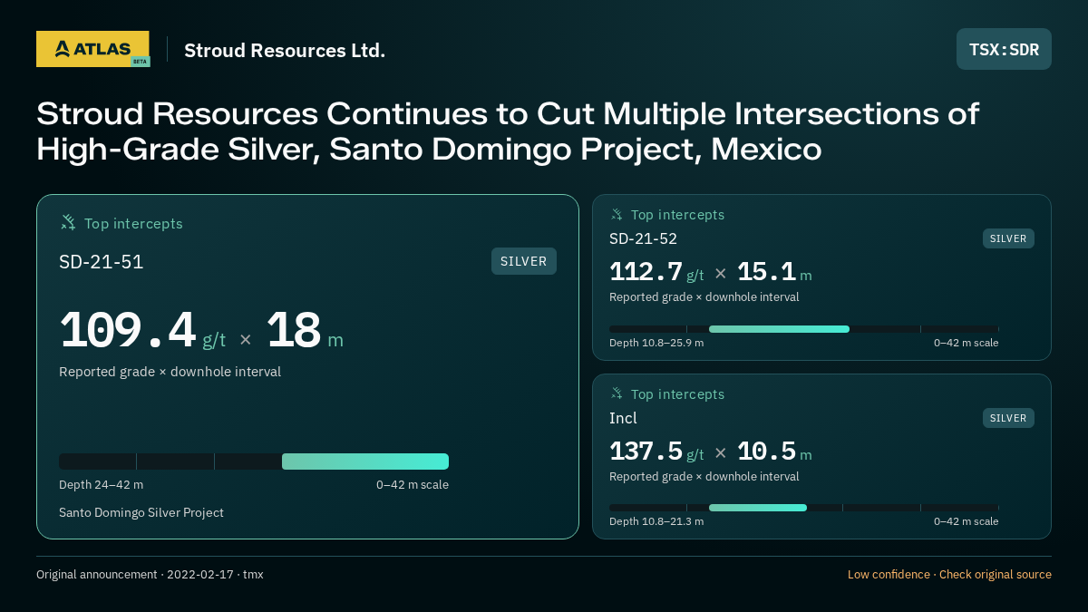Image resolution: width=1088 pixels, height=612 pixels.
Task: Click Reported grade caption in SD-21-51 card
Action: click(x=170, y=372)
